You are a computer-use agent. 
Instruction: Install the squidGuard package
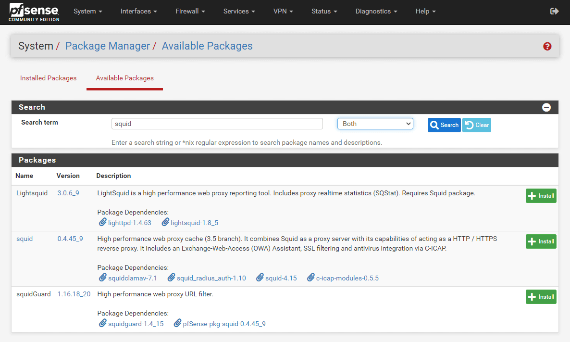point(541,297)
